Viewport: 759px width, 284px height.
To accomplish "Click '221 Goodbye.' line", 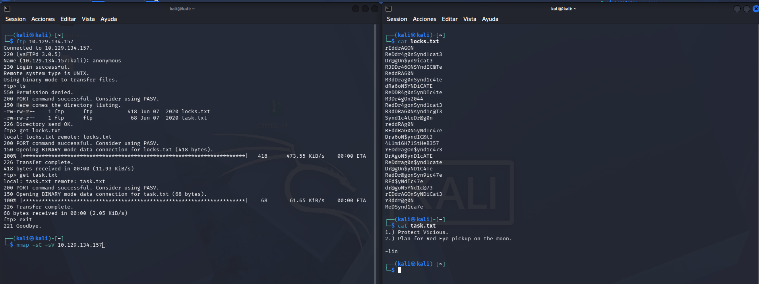I will coord(22,226).
